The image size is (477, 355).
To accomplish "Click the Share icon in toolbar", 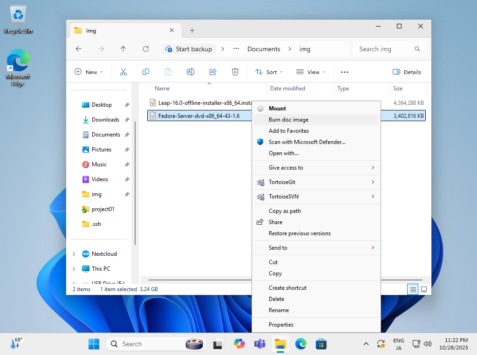I will tap(213, 72).
